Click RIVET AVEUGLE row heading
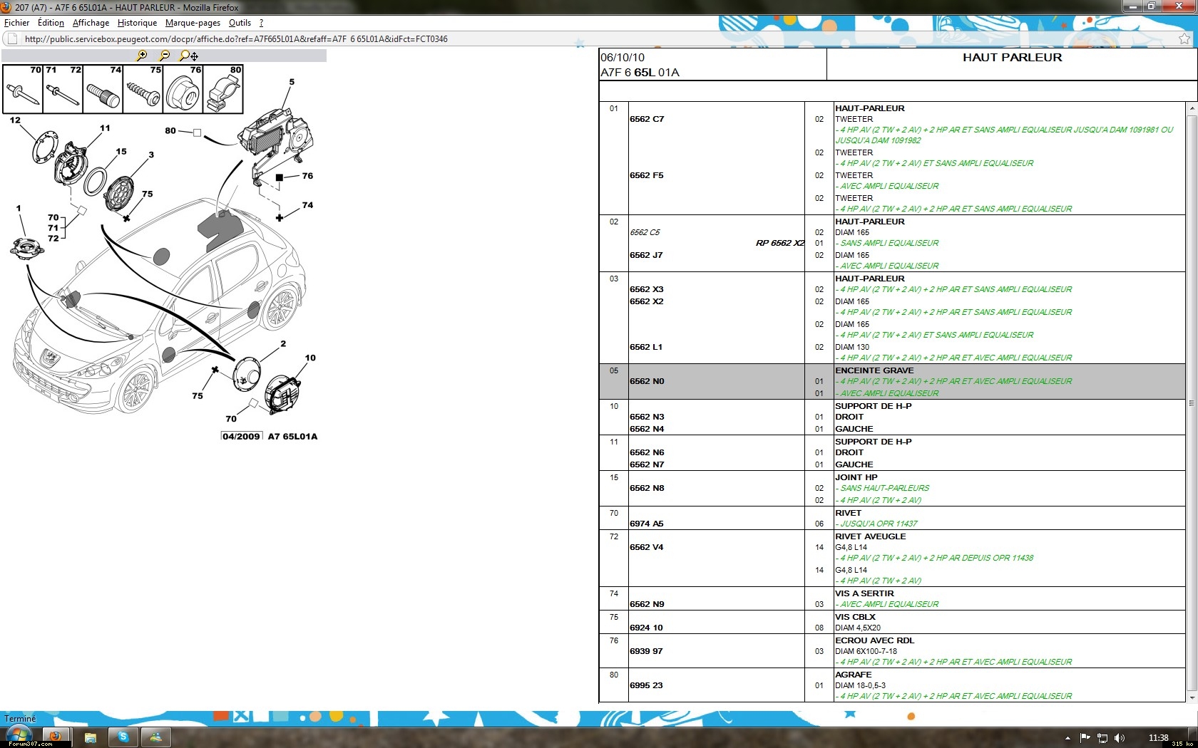The image size is (1198, 748). [871, 536]
